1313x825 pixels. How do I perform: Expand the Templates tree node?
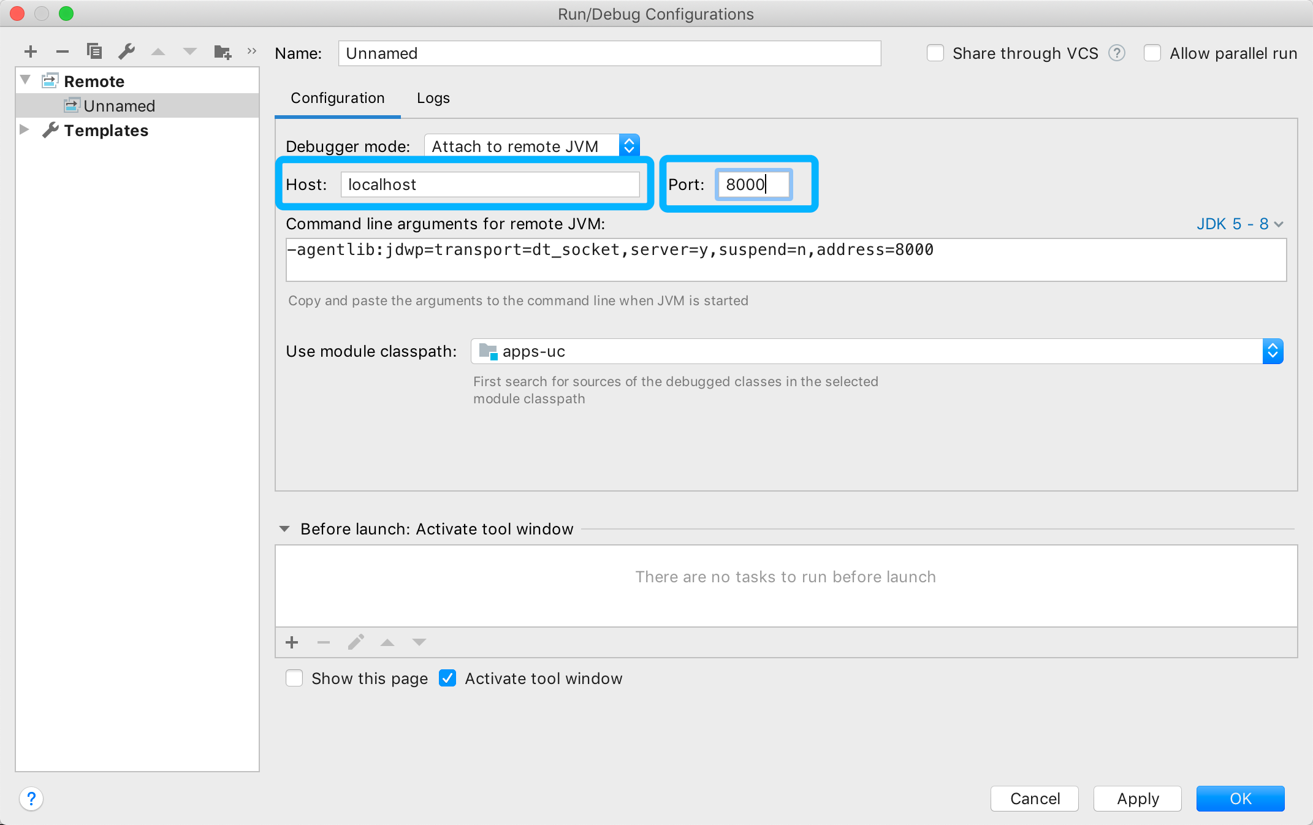pyautogui.click(x=25, y=130)
